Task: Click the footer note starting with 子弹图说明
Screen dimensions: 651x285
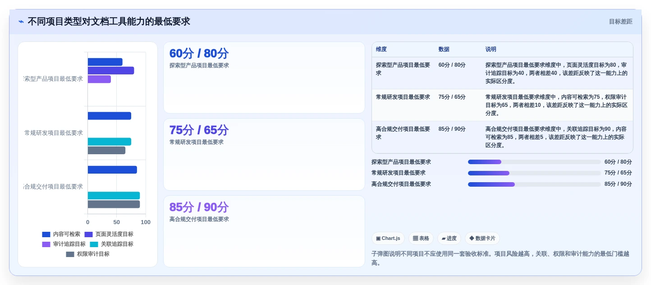Action: [500, 258]
